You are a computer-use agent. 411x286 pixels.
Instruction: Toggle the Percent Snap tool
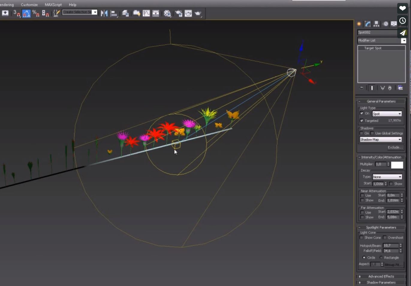(x=35, y=13)
